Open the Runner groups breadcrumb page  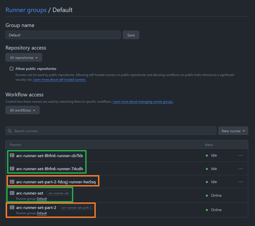click(26, 10)
